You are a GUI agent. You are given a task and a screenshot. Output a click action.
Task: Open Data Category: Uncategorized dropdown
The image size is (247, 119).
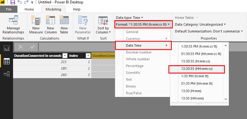tap(200, 24)
